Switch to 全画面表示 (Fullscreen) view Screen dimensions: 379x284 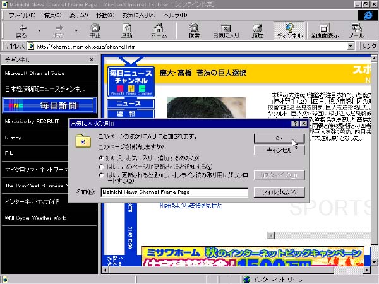[x=324, y=31]
